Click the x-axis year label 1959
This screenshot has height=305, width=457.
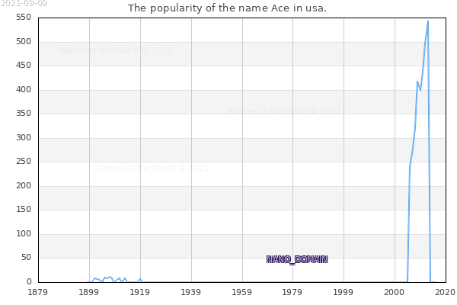point(241,292)
